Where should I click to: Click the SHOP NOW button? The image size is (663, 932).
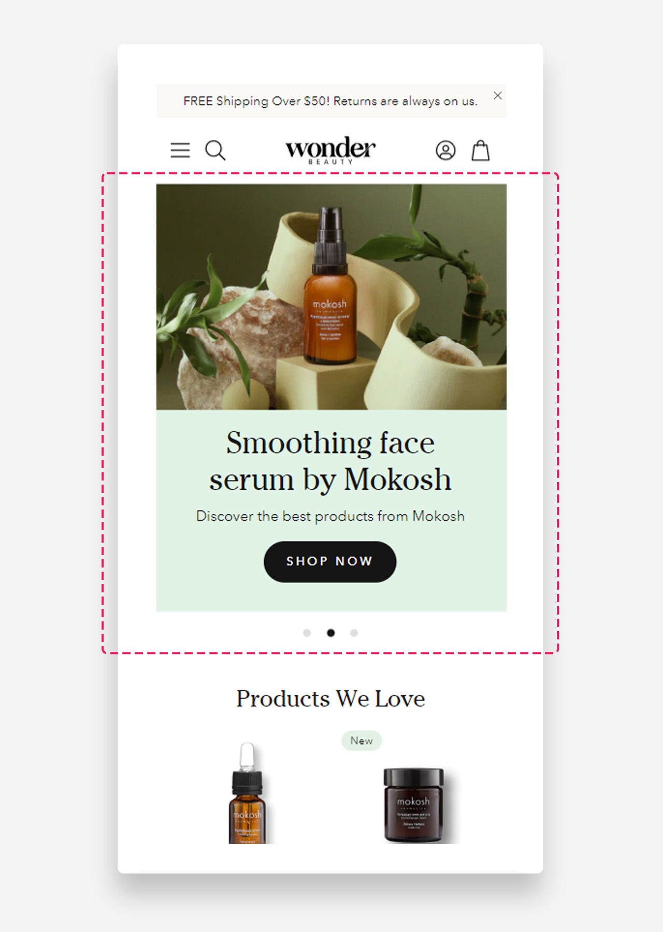coord(330,562)
